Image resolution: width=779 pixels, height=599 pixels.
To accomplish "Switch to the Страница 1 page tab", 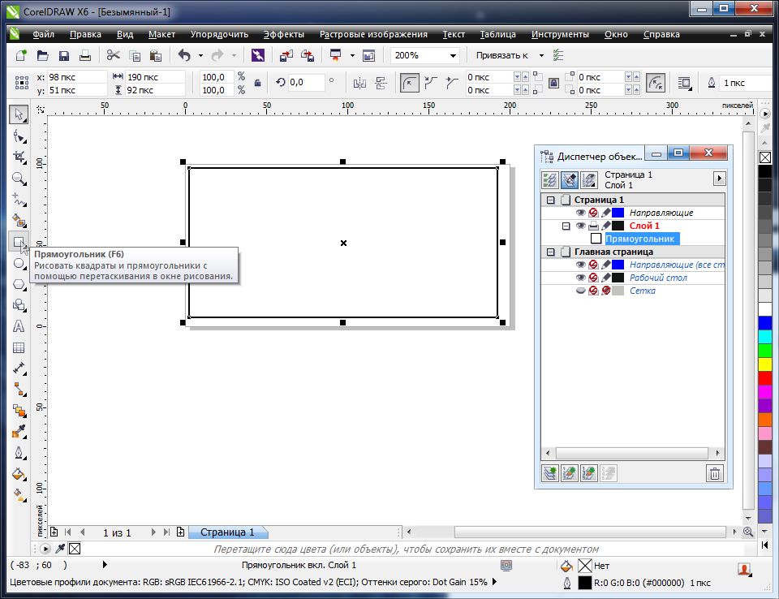I will point(227,532).
